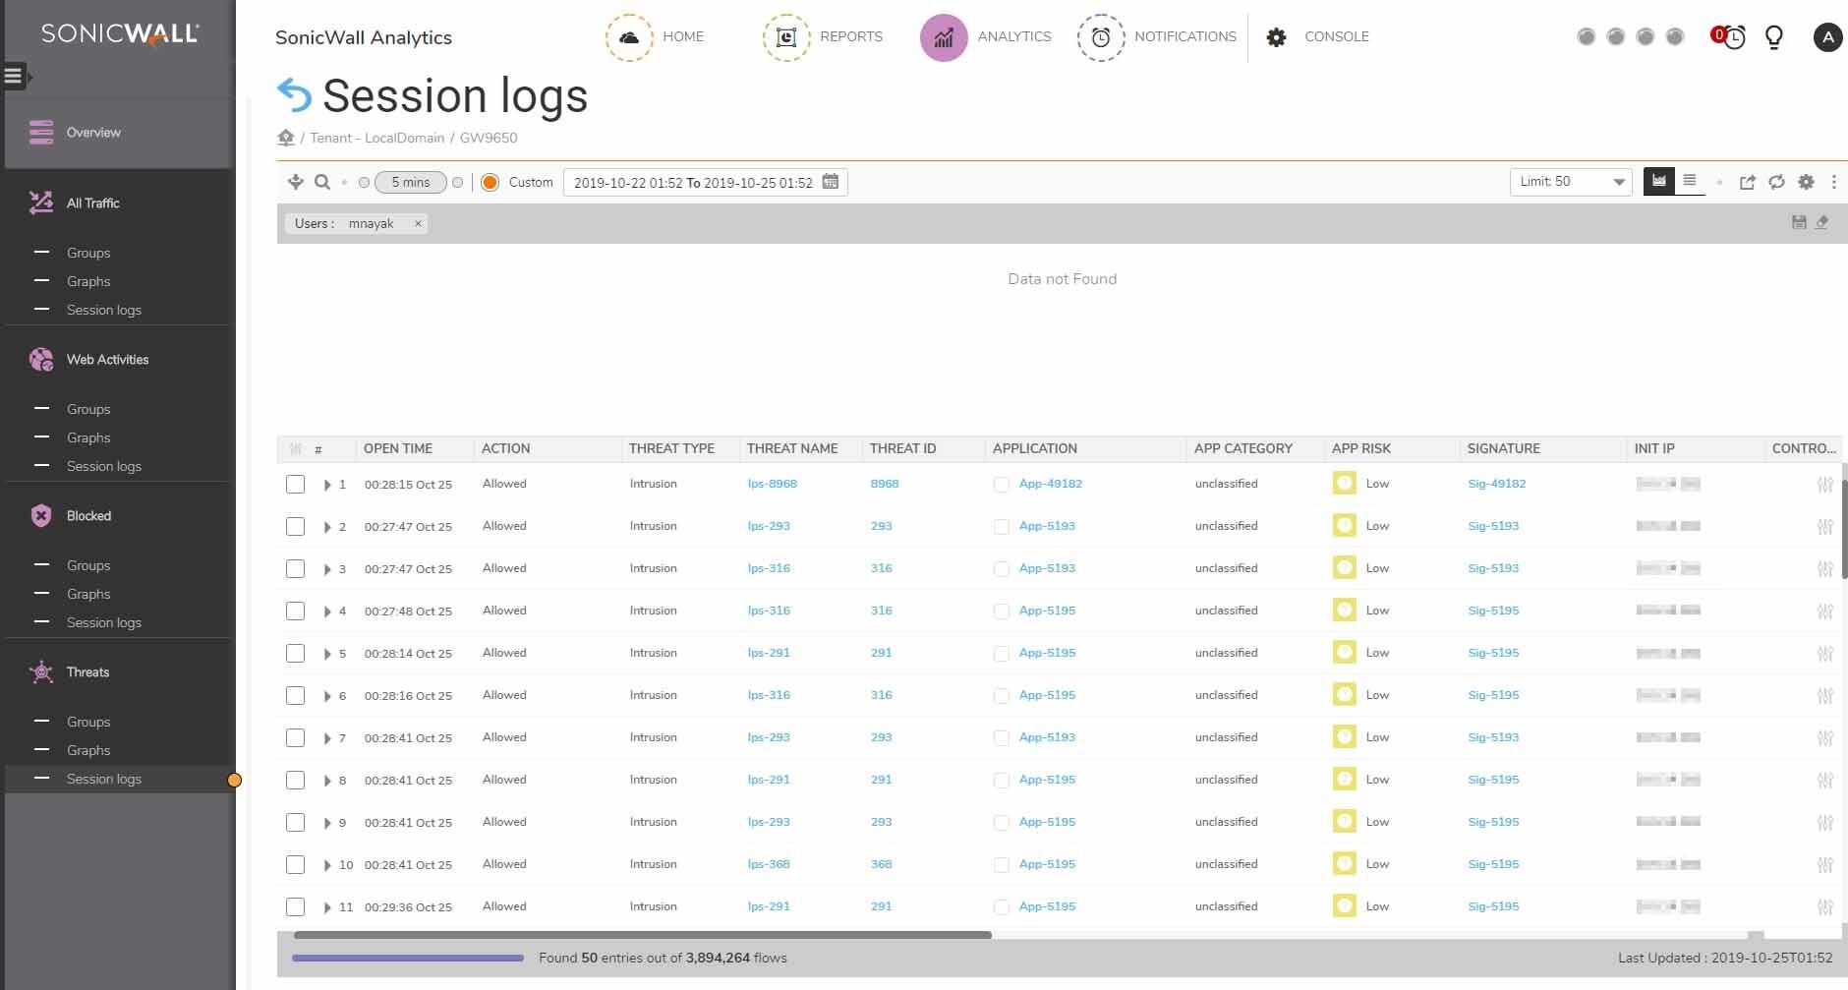Screen dimensions: 1848x990
Task: Open the Limit: 50 dropdown
Action: point(1570,182)
